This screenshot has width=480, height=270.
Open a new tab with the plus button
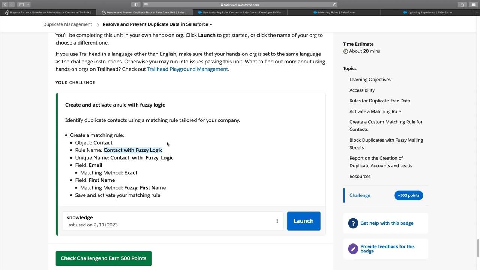[474, 4]
